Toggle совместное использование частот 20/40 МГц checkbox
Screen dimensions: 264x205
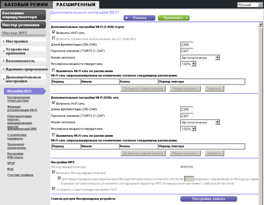(x=53, y=38)
